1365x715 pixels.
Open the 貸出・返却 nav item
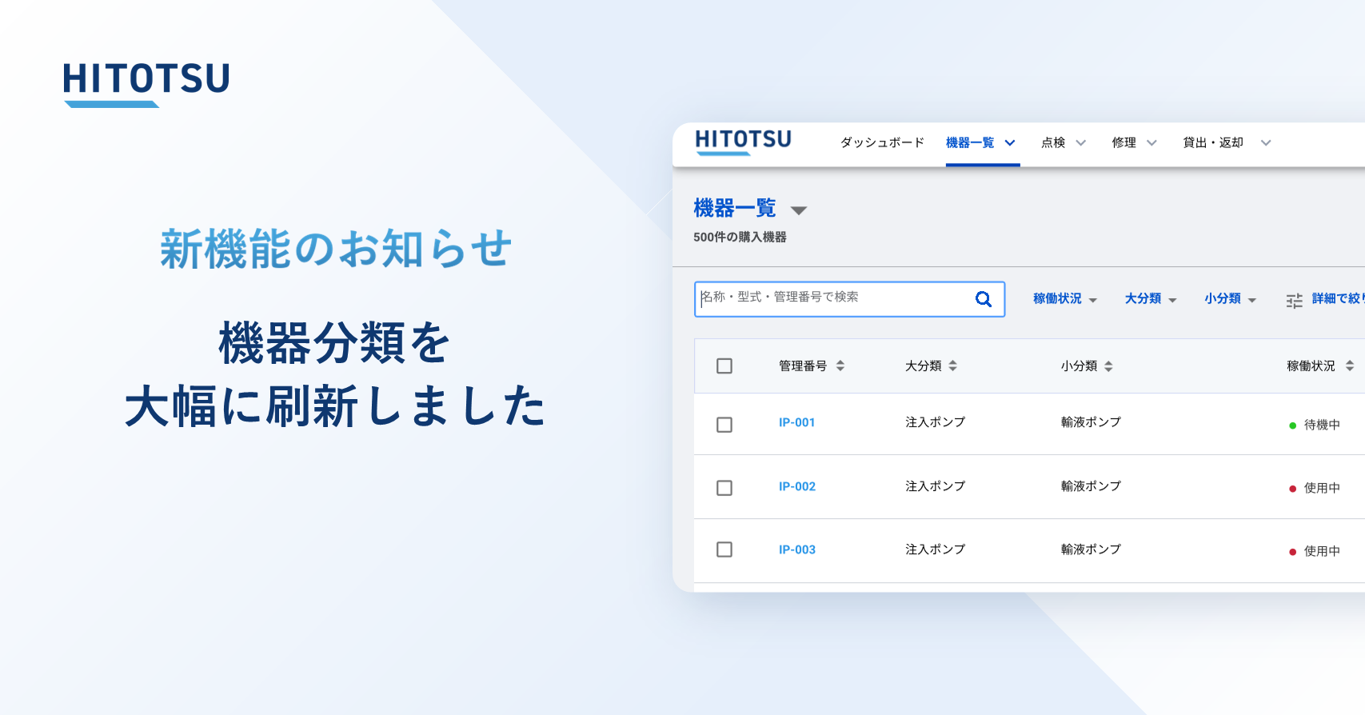click(1213, 142)
